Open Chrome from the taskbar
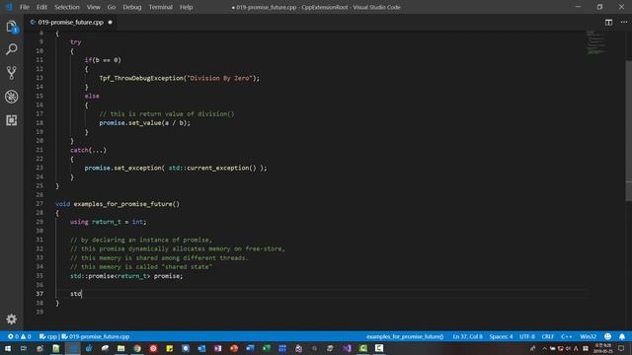This screenshot has height=355, width=632. 137,348
